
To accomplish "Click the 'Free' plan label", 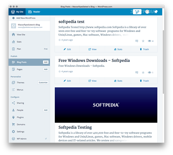I will tap(46, 49).
